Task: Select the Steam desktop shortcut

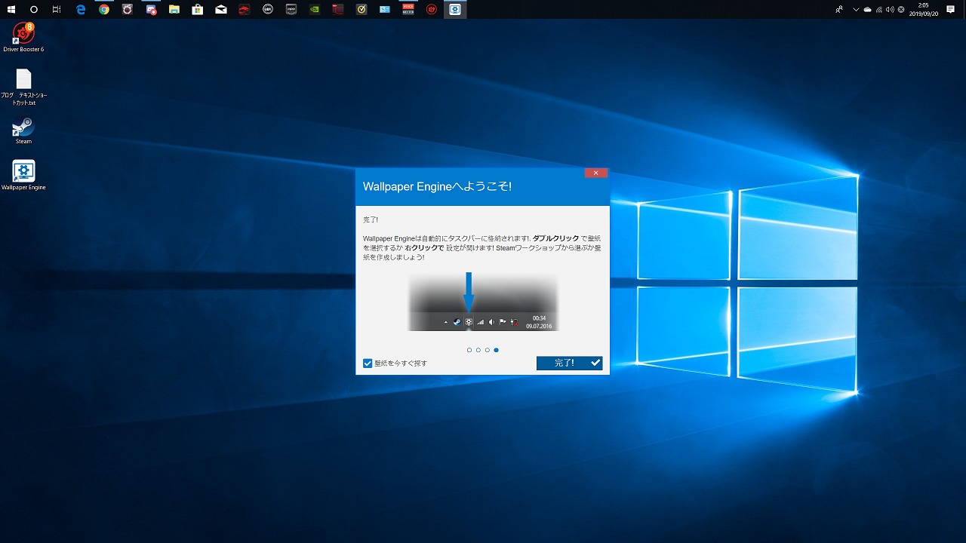Action: click(23, 130)
